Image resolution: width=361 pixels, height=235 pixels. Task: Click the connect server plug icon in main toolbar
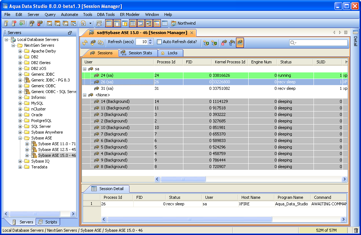coord(32,23)
